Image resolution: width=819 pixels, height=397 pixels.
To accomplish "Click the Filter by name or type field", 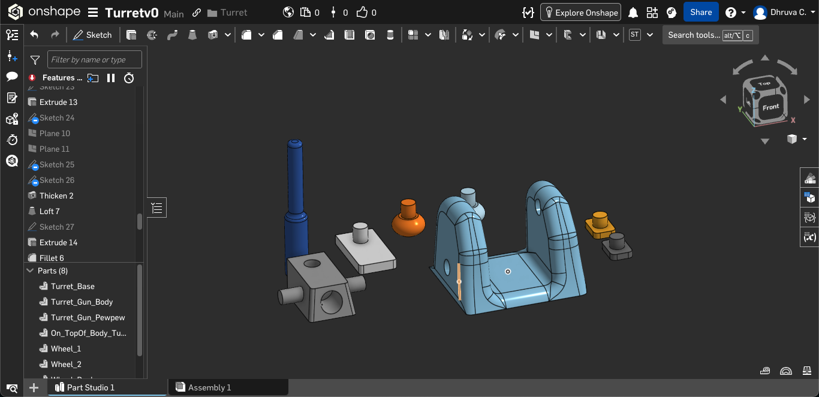I will [x=95, y=59].
